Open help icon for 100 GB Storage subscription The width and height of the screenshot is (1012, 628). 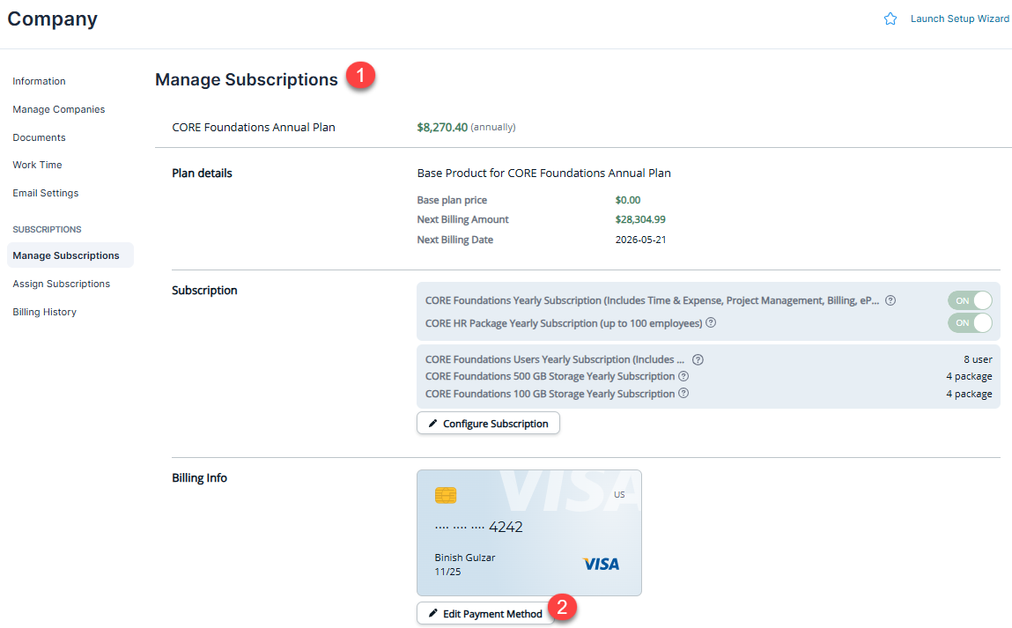(683, 393)
